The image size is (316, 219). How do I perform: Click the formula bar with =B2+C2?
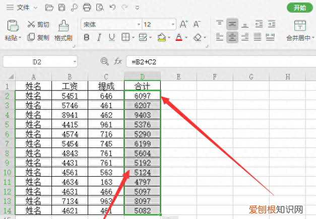click(x=221, y=61)
